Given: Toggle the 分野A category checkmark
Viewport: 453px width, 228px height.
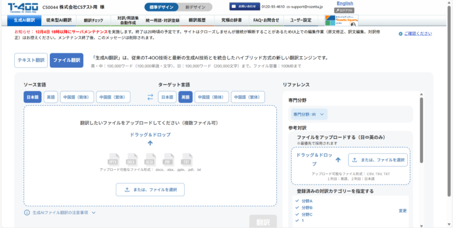Looking at the screenshot, I should point(298,201).
